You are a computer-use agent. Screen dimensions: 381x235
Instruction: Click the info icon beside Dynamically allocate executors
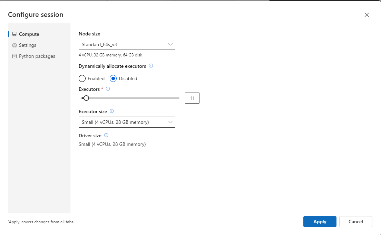coord(150,66)
